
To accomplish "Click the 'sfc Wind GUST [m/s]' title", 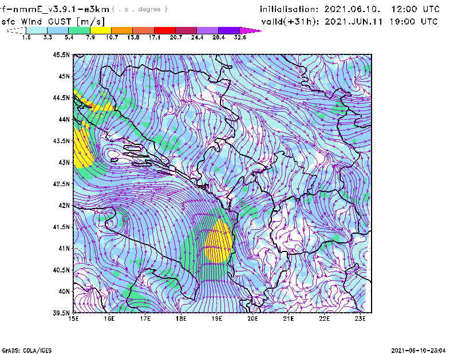I will tap(52, 22).
